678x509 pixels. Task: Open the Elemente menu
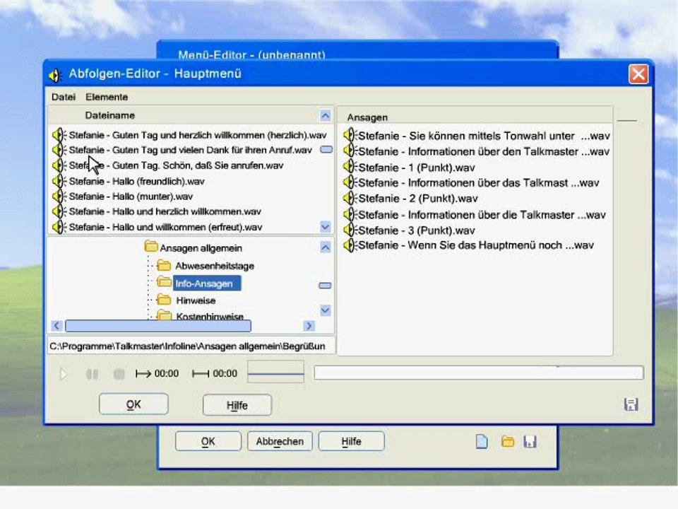coord(107,97)
